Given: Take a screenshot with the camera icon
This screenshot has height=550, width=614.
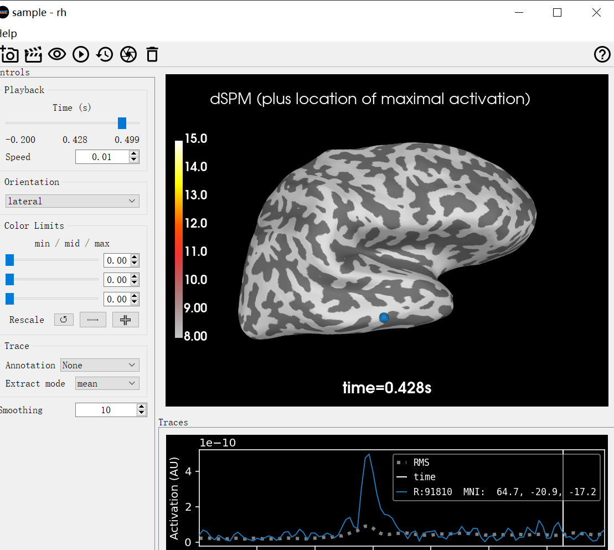Looking at the screenshot, I should pyautogui.click(x=9, y=54).
